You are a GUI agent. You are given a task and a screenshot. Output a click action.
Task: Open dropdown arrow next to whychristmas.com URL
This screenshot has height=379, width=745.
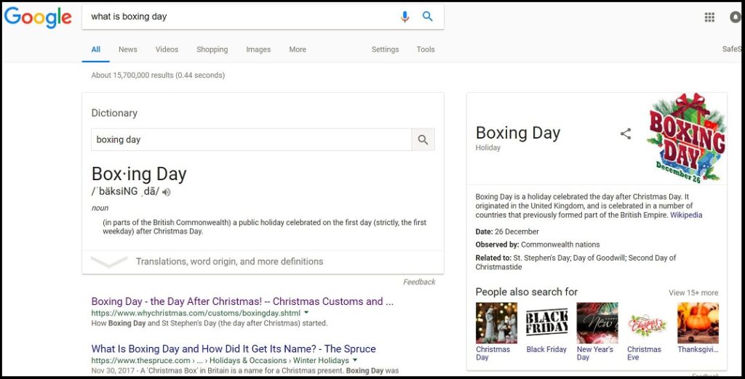(x=306, y=313)
